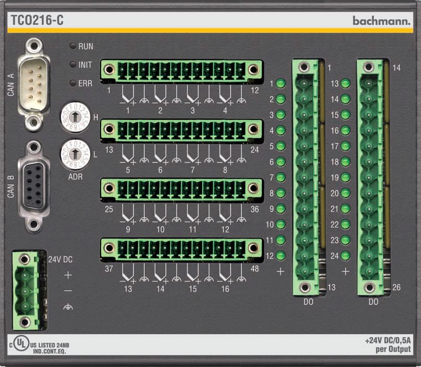Click the RUN status LED

click(x=73, y=46)
